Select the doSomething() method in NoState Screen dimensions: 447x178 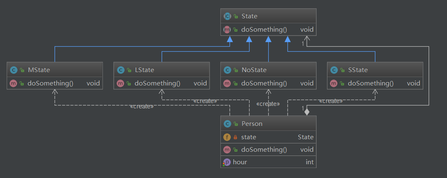tap(264, 83)
